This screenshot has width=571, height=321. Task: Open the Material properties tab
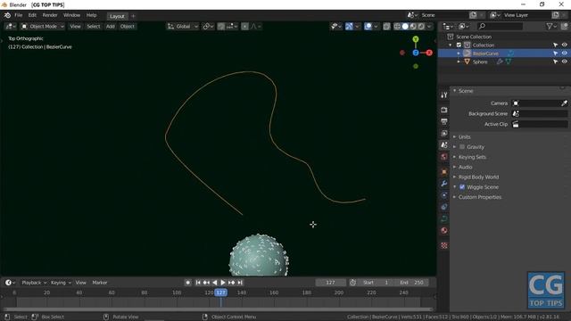(x=444, y=230)
